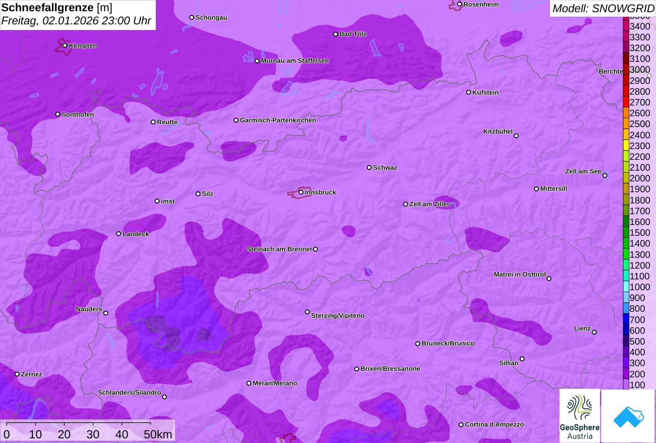Screen dimensions: 656x443
Task: Click the date Freitag, 02.01.2026 23:00 Uhr
Action: tap(76, 21)
